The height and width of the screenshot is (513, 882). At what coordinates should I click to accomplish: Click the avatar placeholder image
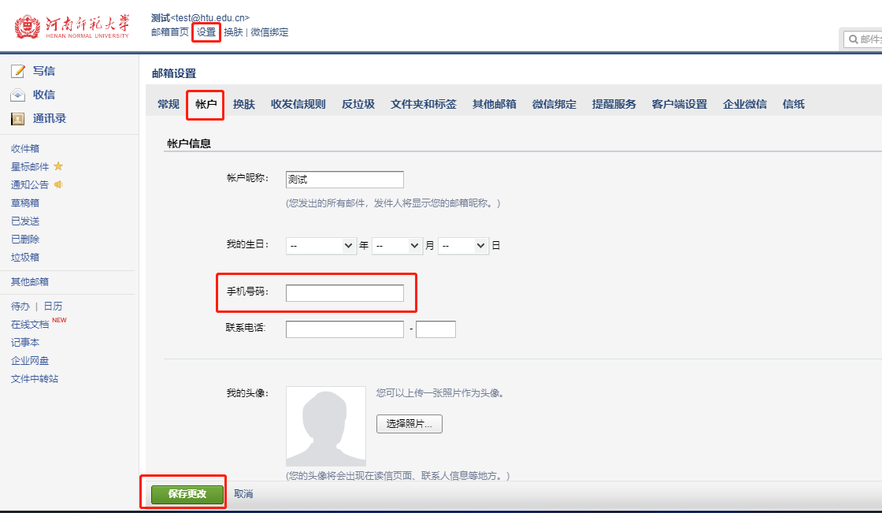click(x=325, y=426)
